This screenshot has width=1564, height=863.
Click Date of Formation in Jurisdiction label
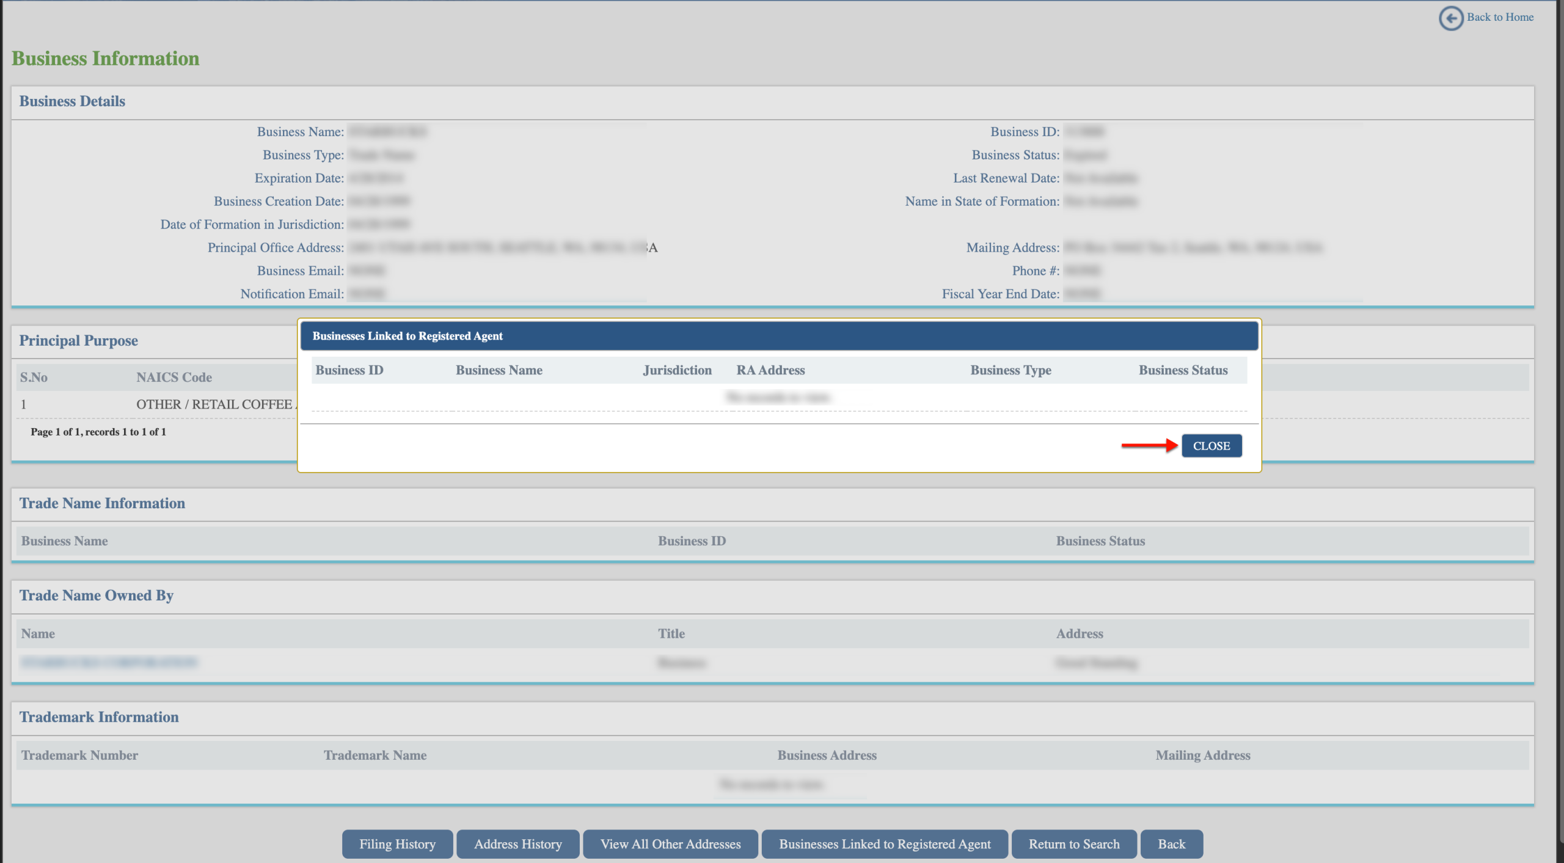(252, 225)
